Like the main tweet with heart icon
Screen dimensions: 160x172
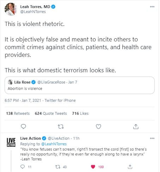coord(98,127)
